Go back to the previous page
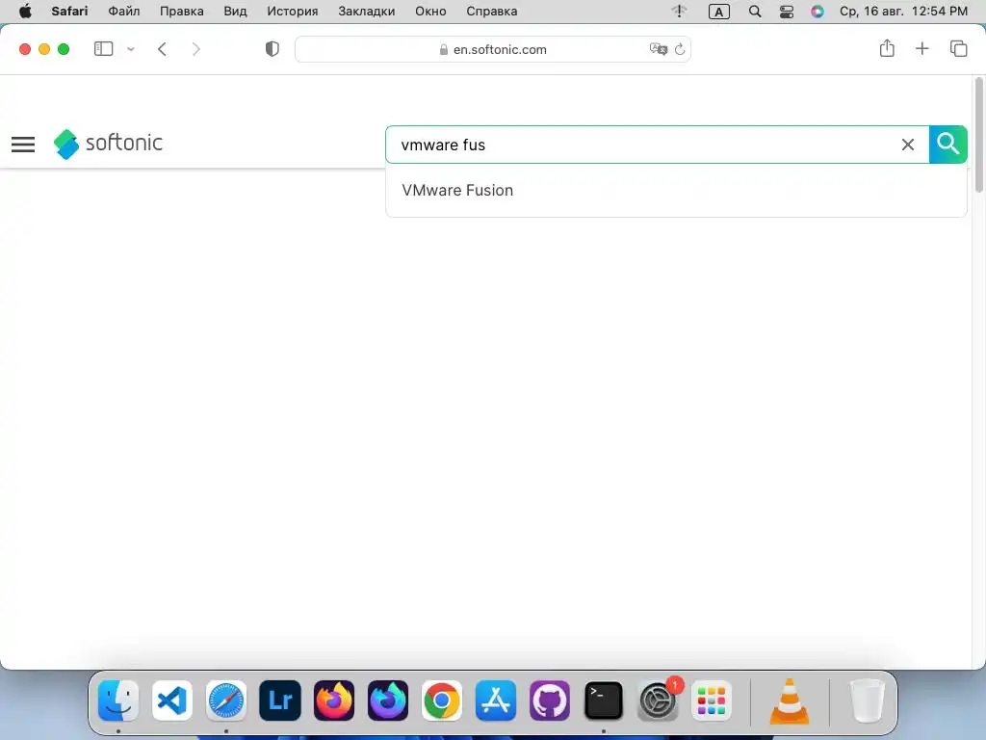The height and width of the screenshot is (740, 986). tap(162, 49)
